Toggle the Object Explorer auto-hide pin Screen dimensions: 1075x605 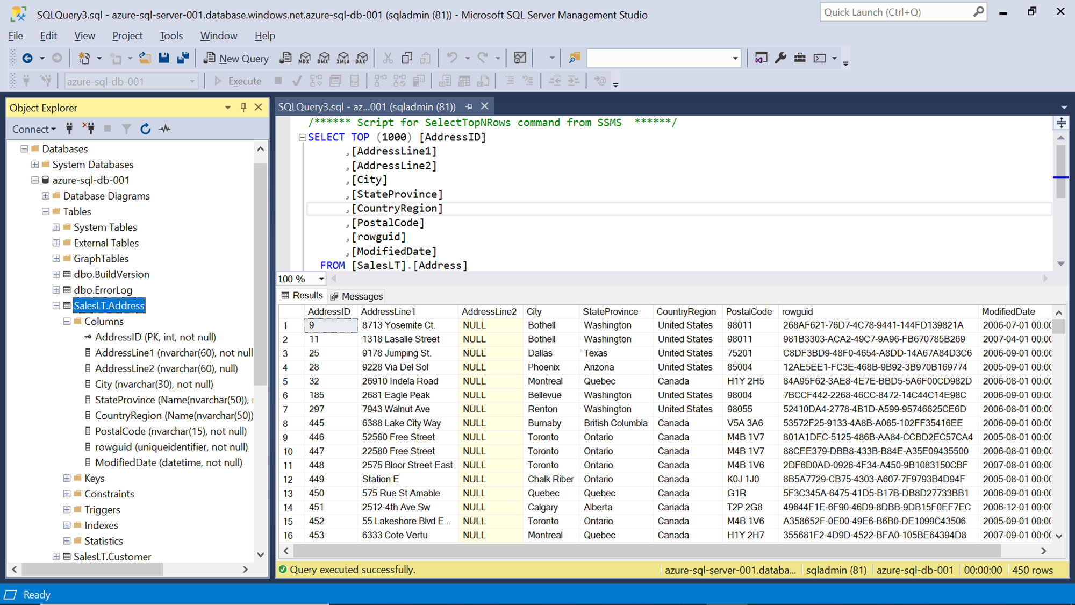coord(243,107)
